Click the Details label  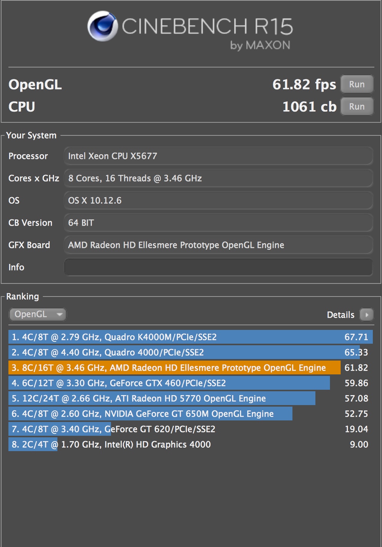[340, 315]
